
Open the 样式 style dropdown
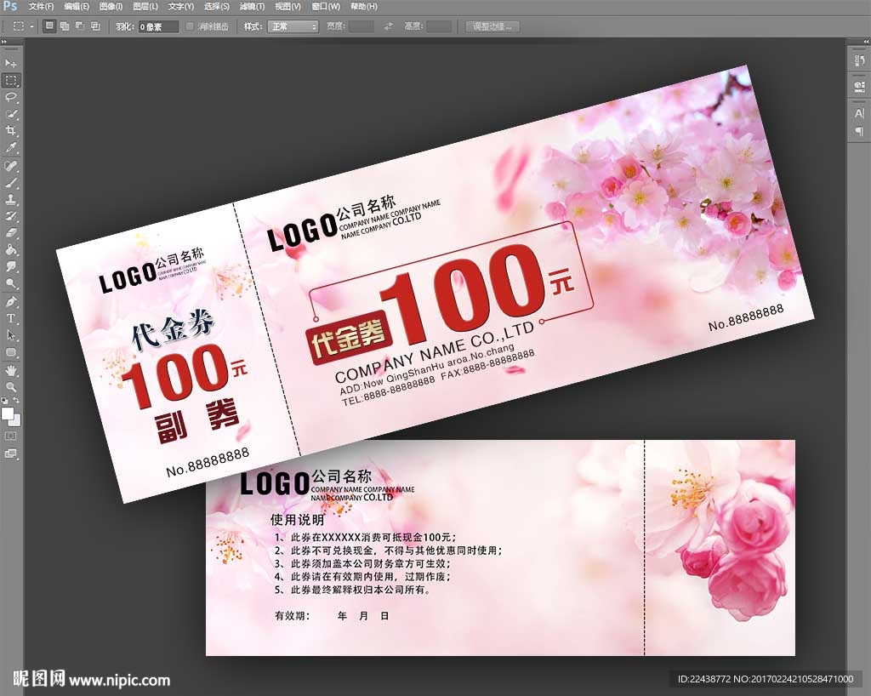click(x=293, y=26)
